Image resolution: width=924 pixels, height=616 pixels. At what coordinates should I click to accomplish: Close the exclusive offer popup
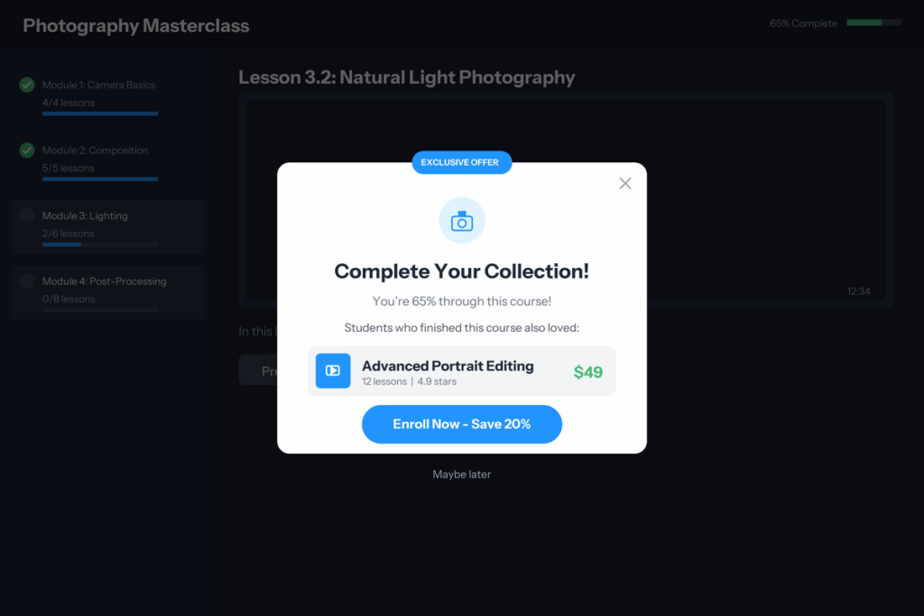[625, 183]
